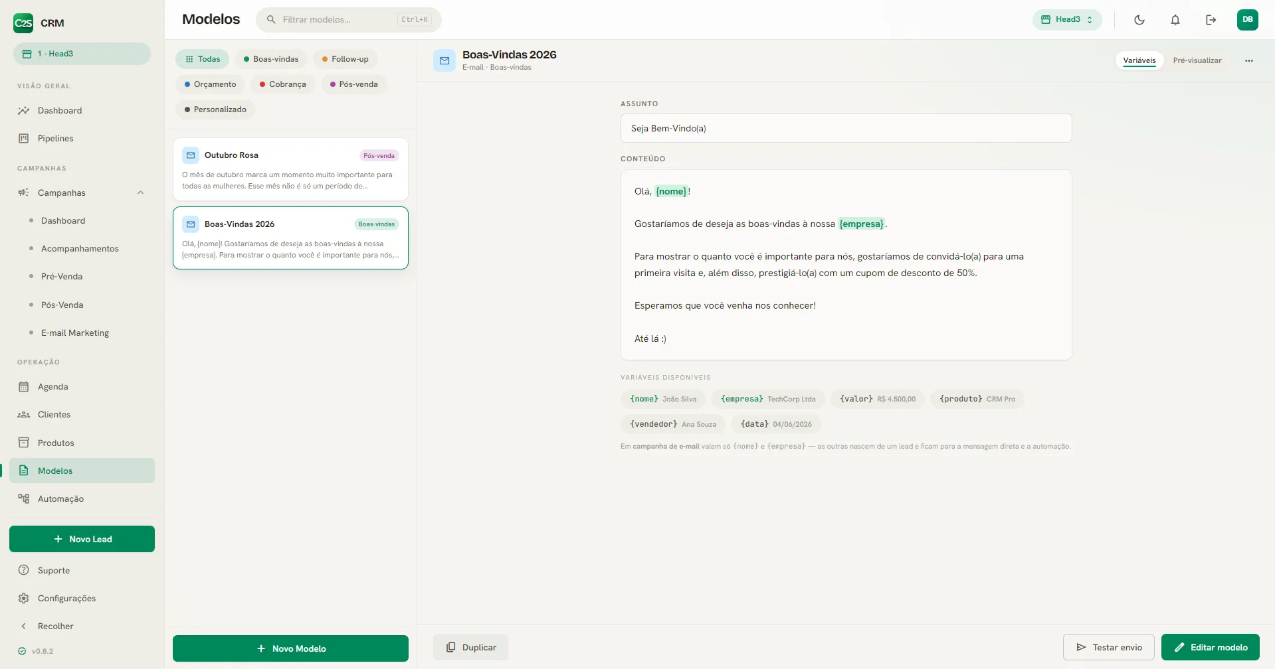Viewport: 1275px width, 669px height.
Task: Select the Todas filter chip
Action: pyautogui.click(x=203, y=59)
